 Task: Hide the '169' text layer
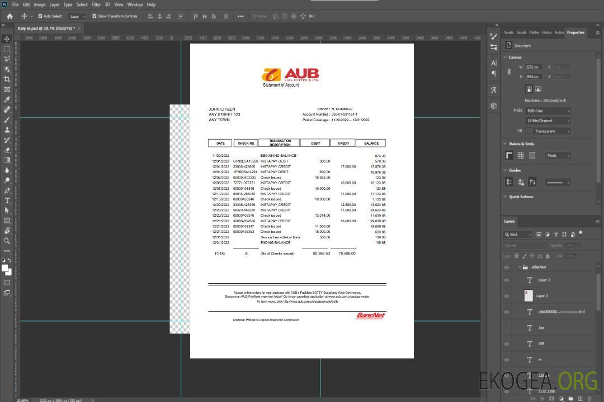point(507,344)
